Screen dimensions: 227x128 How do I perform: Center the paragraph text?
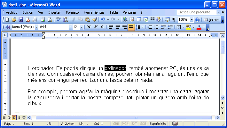(118, 27)
